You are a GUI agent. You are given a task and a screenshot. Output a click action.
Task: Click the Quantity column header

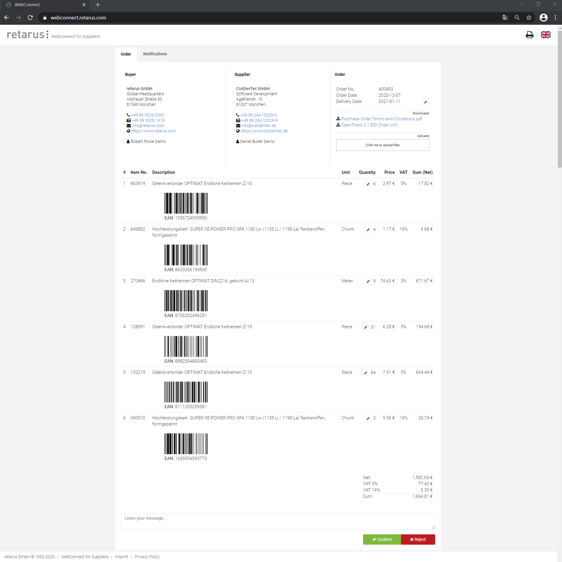tap(367, 172)
